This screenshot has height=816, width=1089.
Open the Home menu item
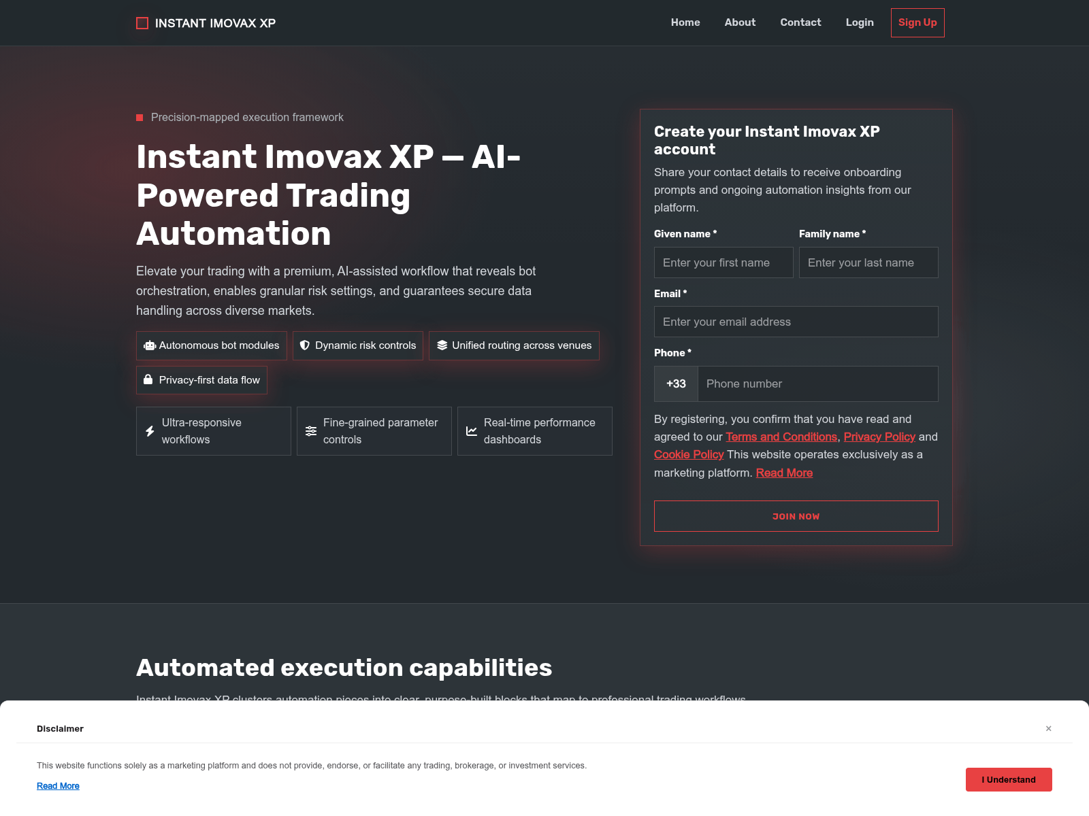[685, 22]
